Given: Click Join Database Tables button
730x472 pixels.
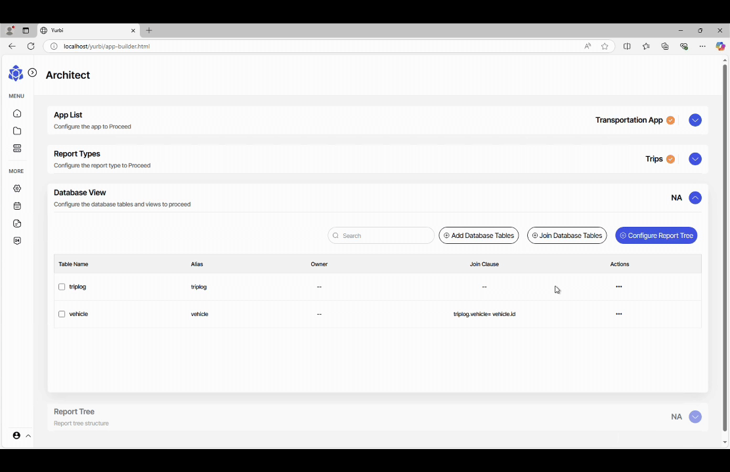Looking at the screenshot, I should pyautogui.click(x=567, y=235).
